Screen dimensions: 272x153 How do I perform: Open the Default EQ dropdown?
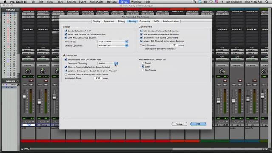click(113, 42)
